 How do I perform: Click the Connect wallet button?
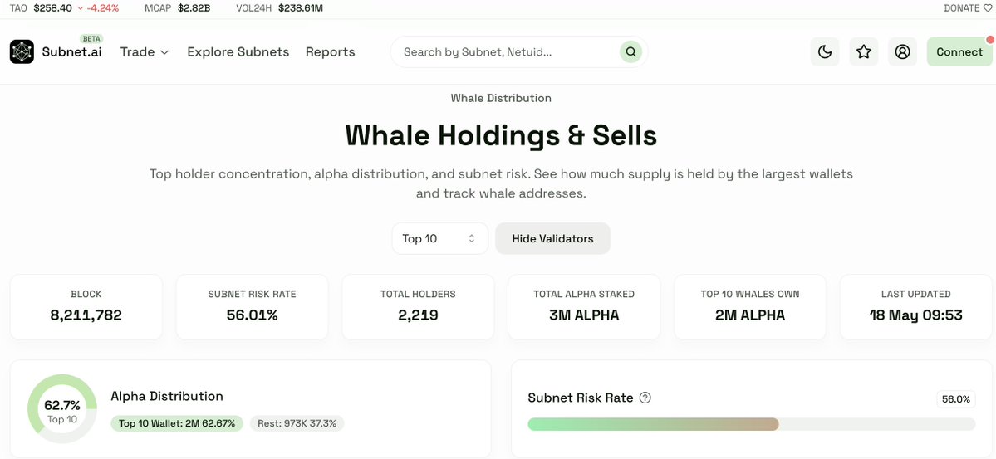point(959,52)
